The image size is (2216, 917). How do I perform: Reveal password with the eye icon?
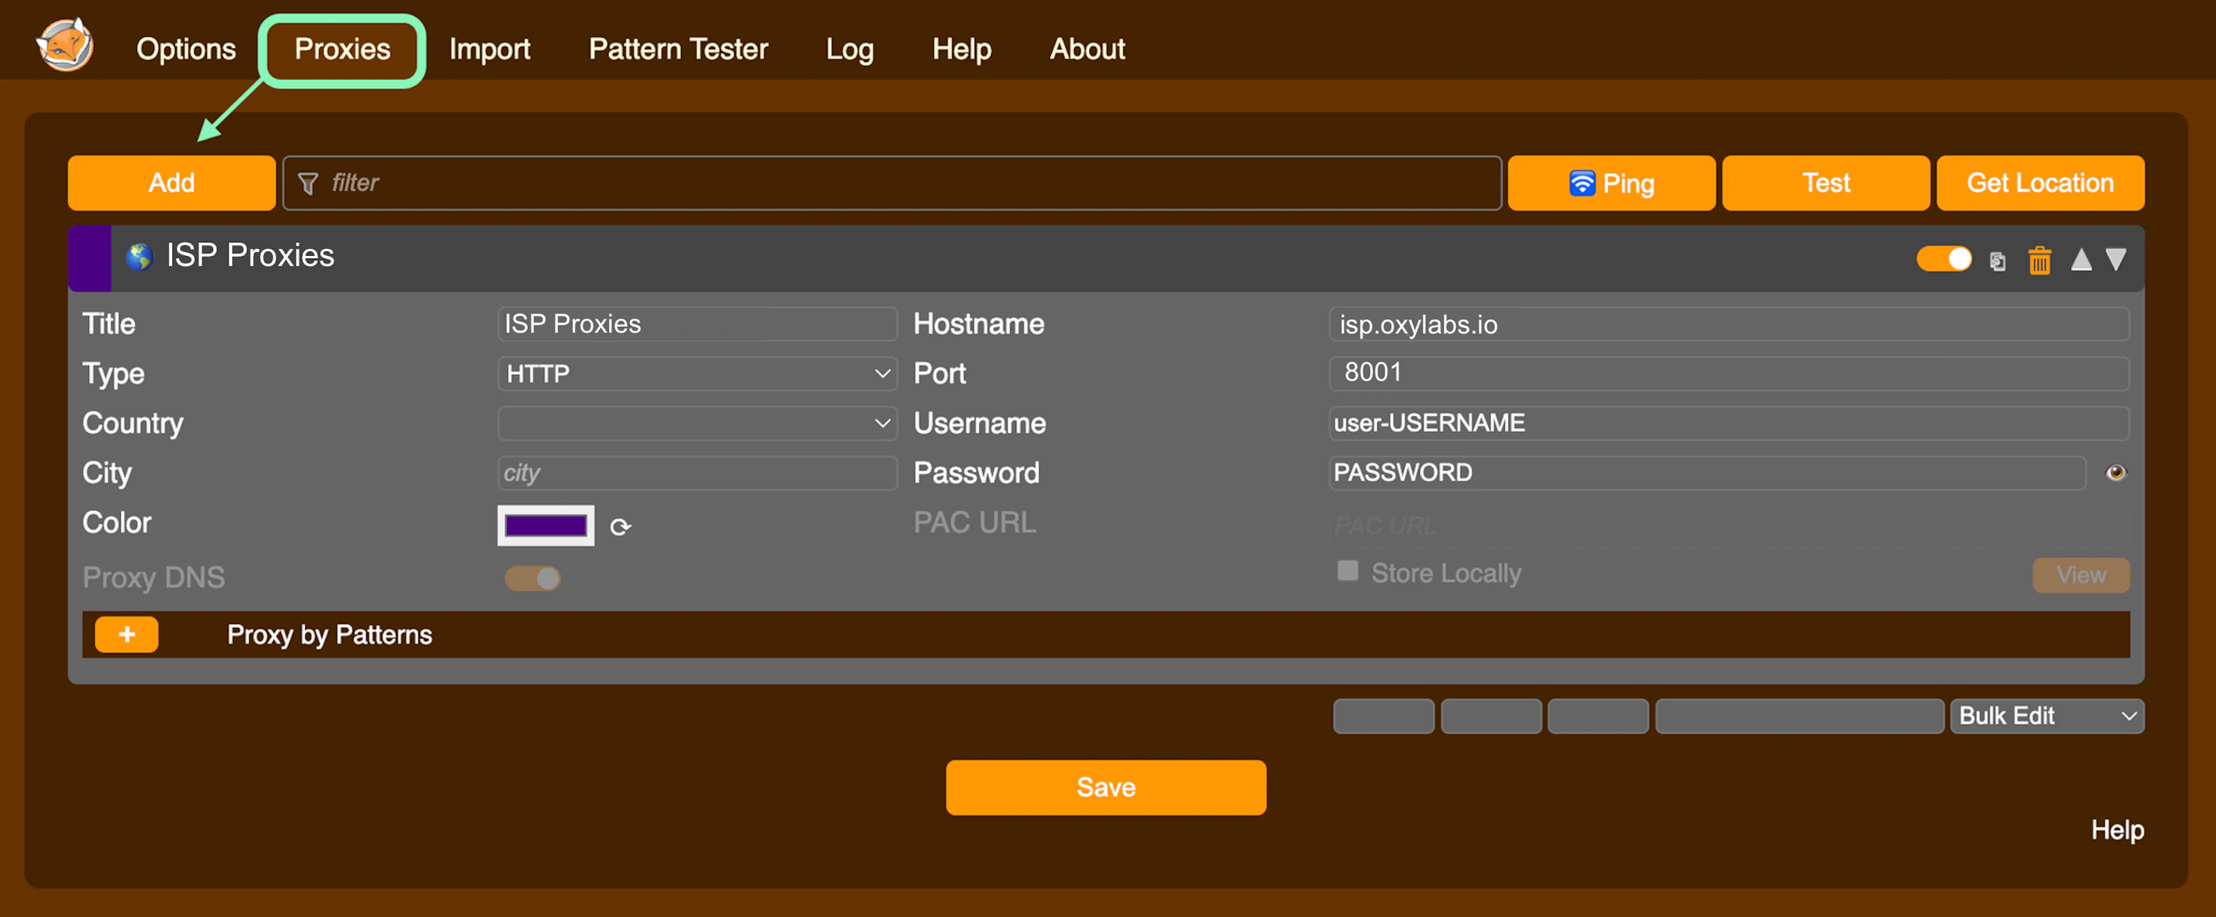click(x=2116, y=472)
